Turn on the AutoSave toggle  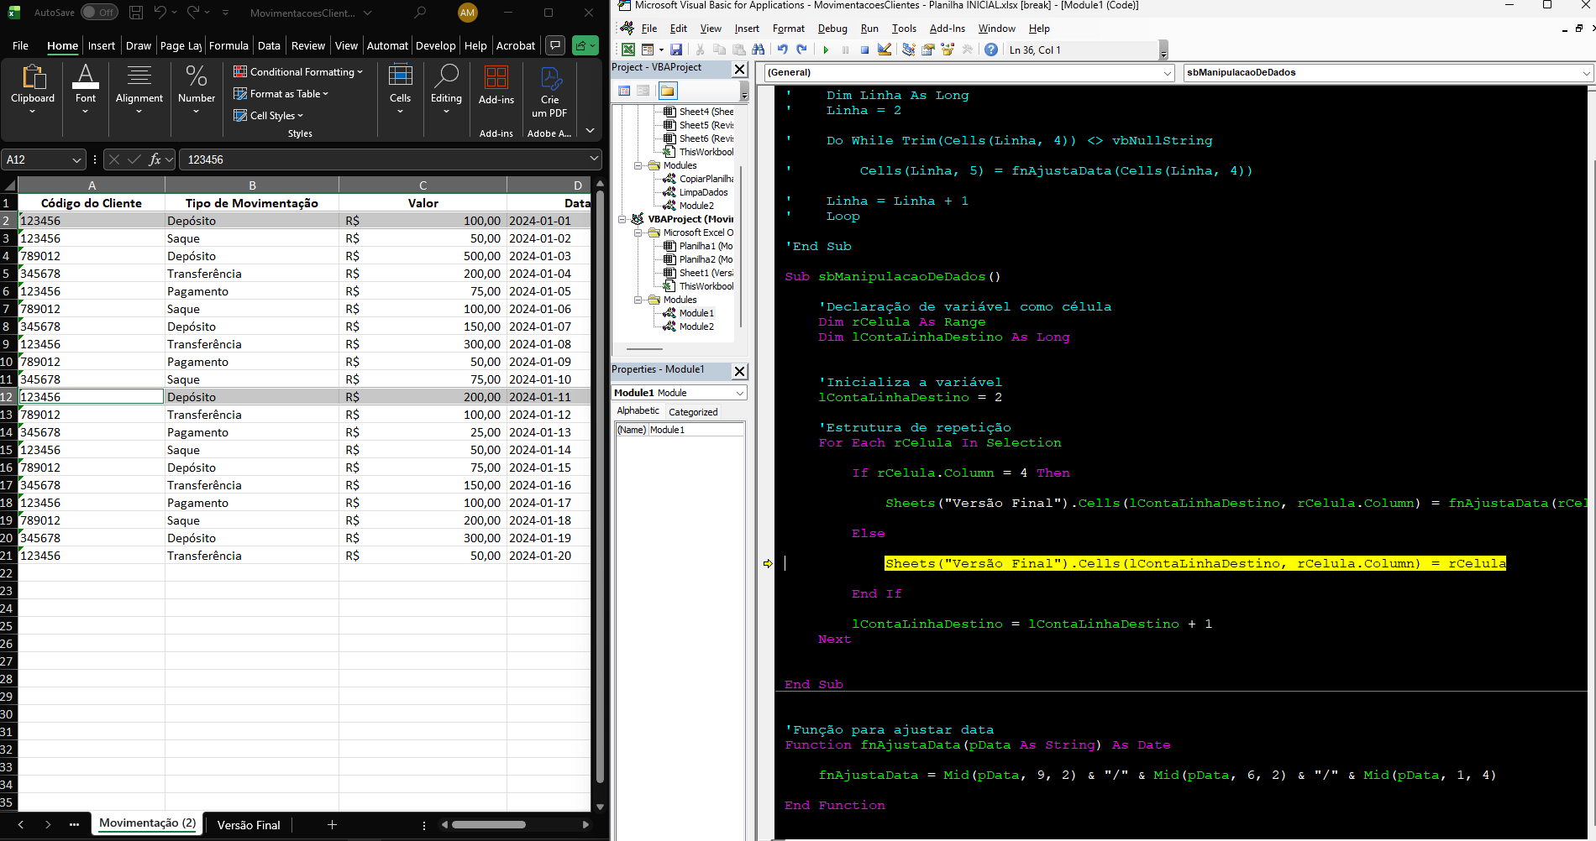(x=99, y=13)
